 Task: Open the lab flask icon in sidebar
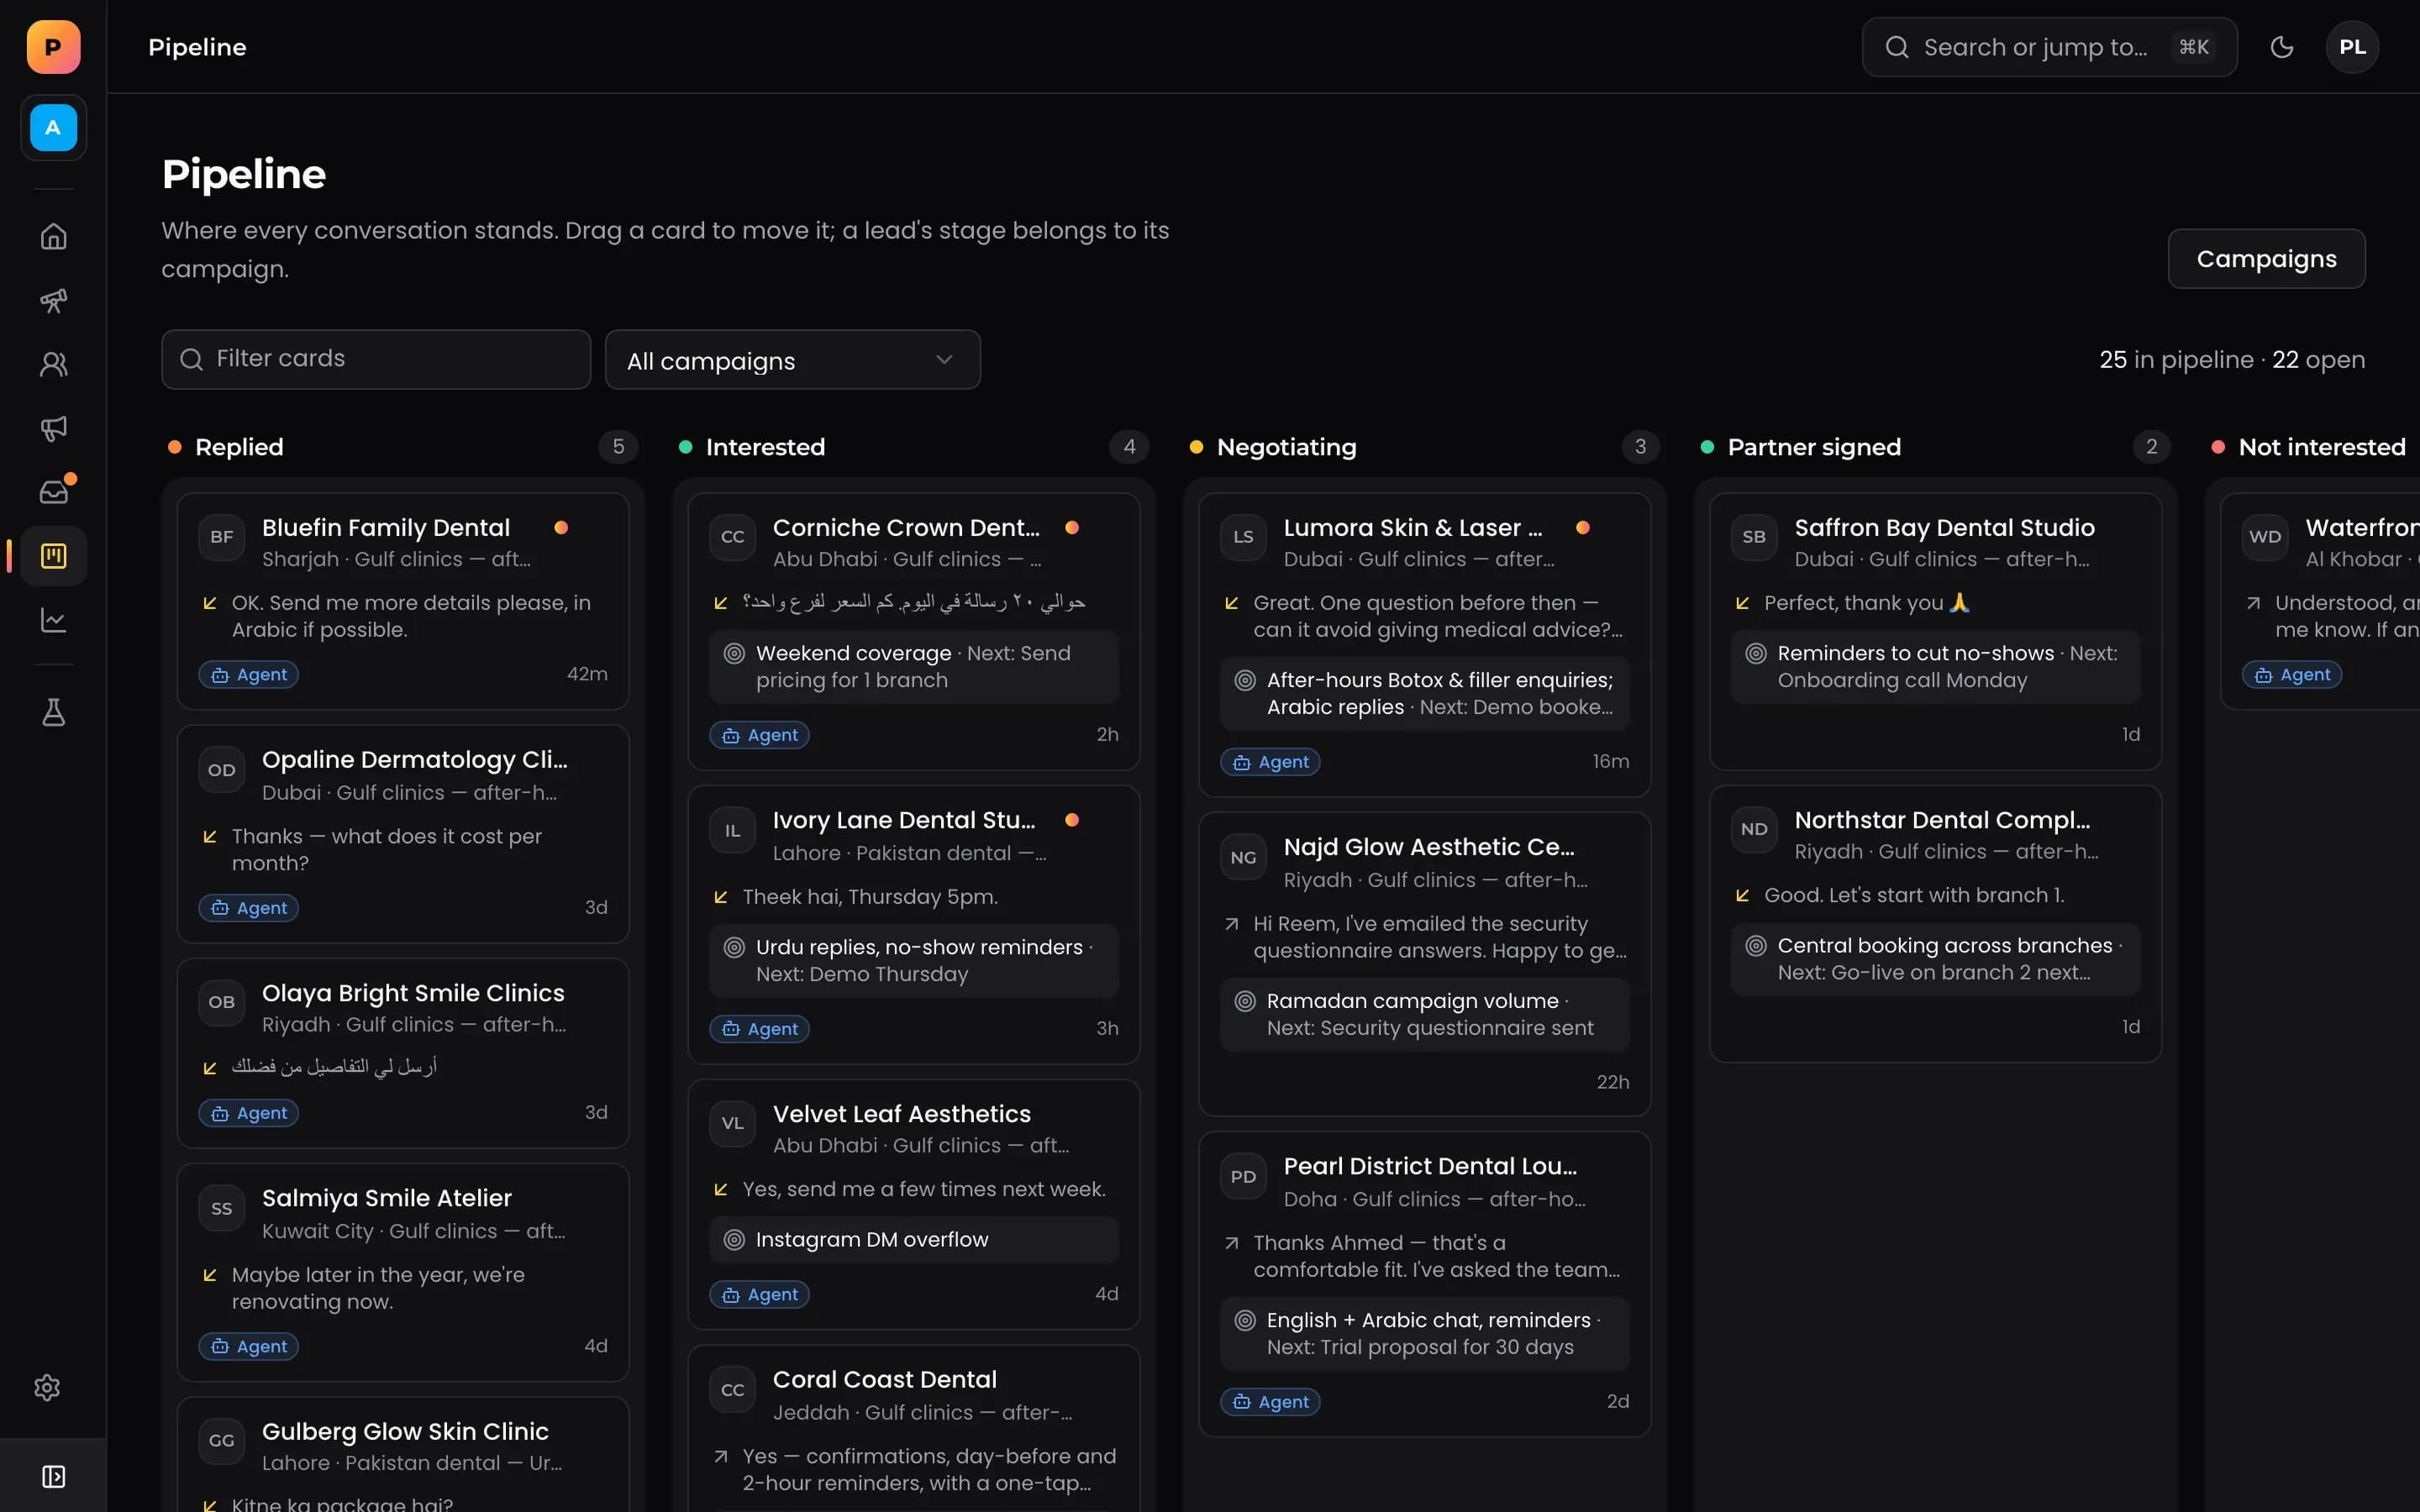(53, 713)
